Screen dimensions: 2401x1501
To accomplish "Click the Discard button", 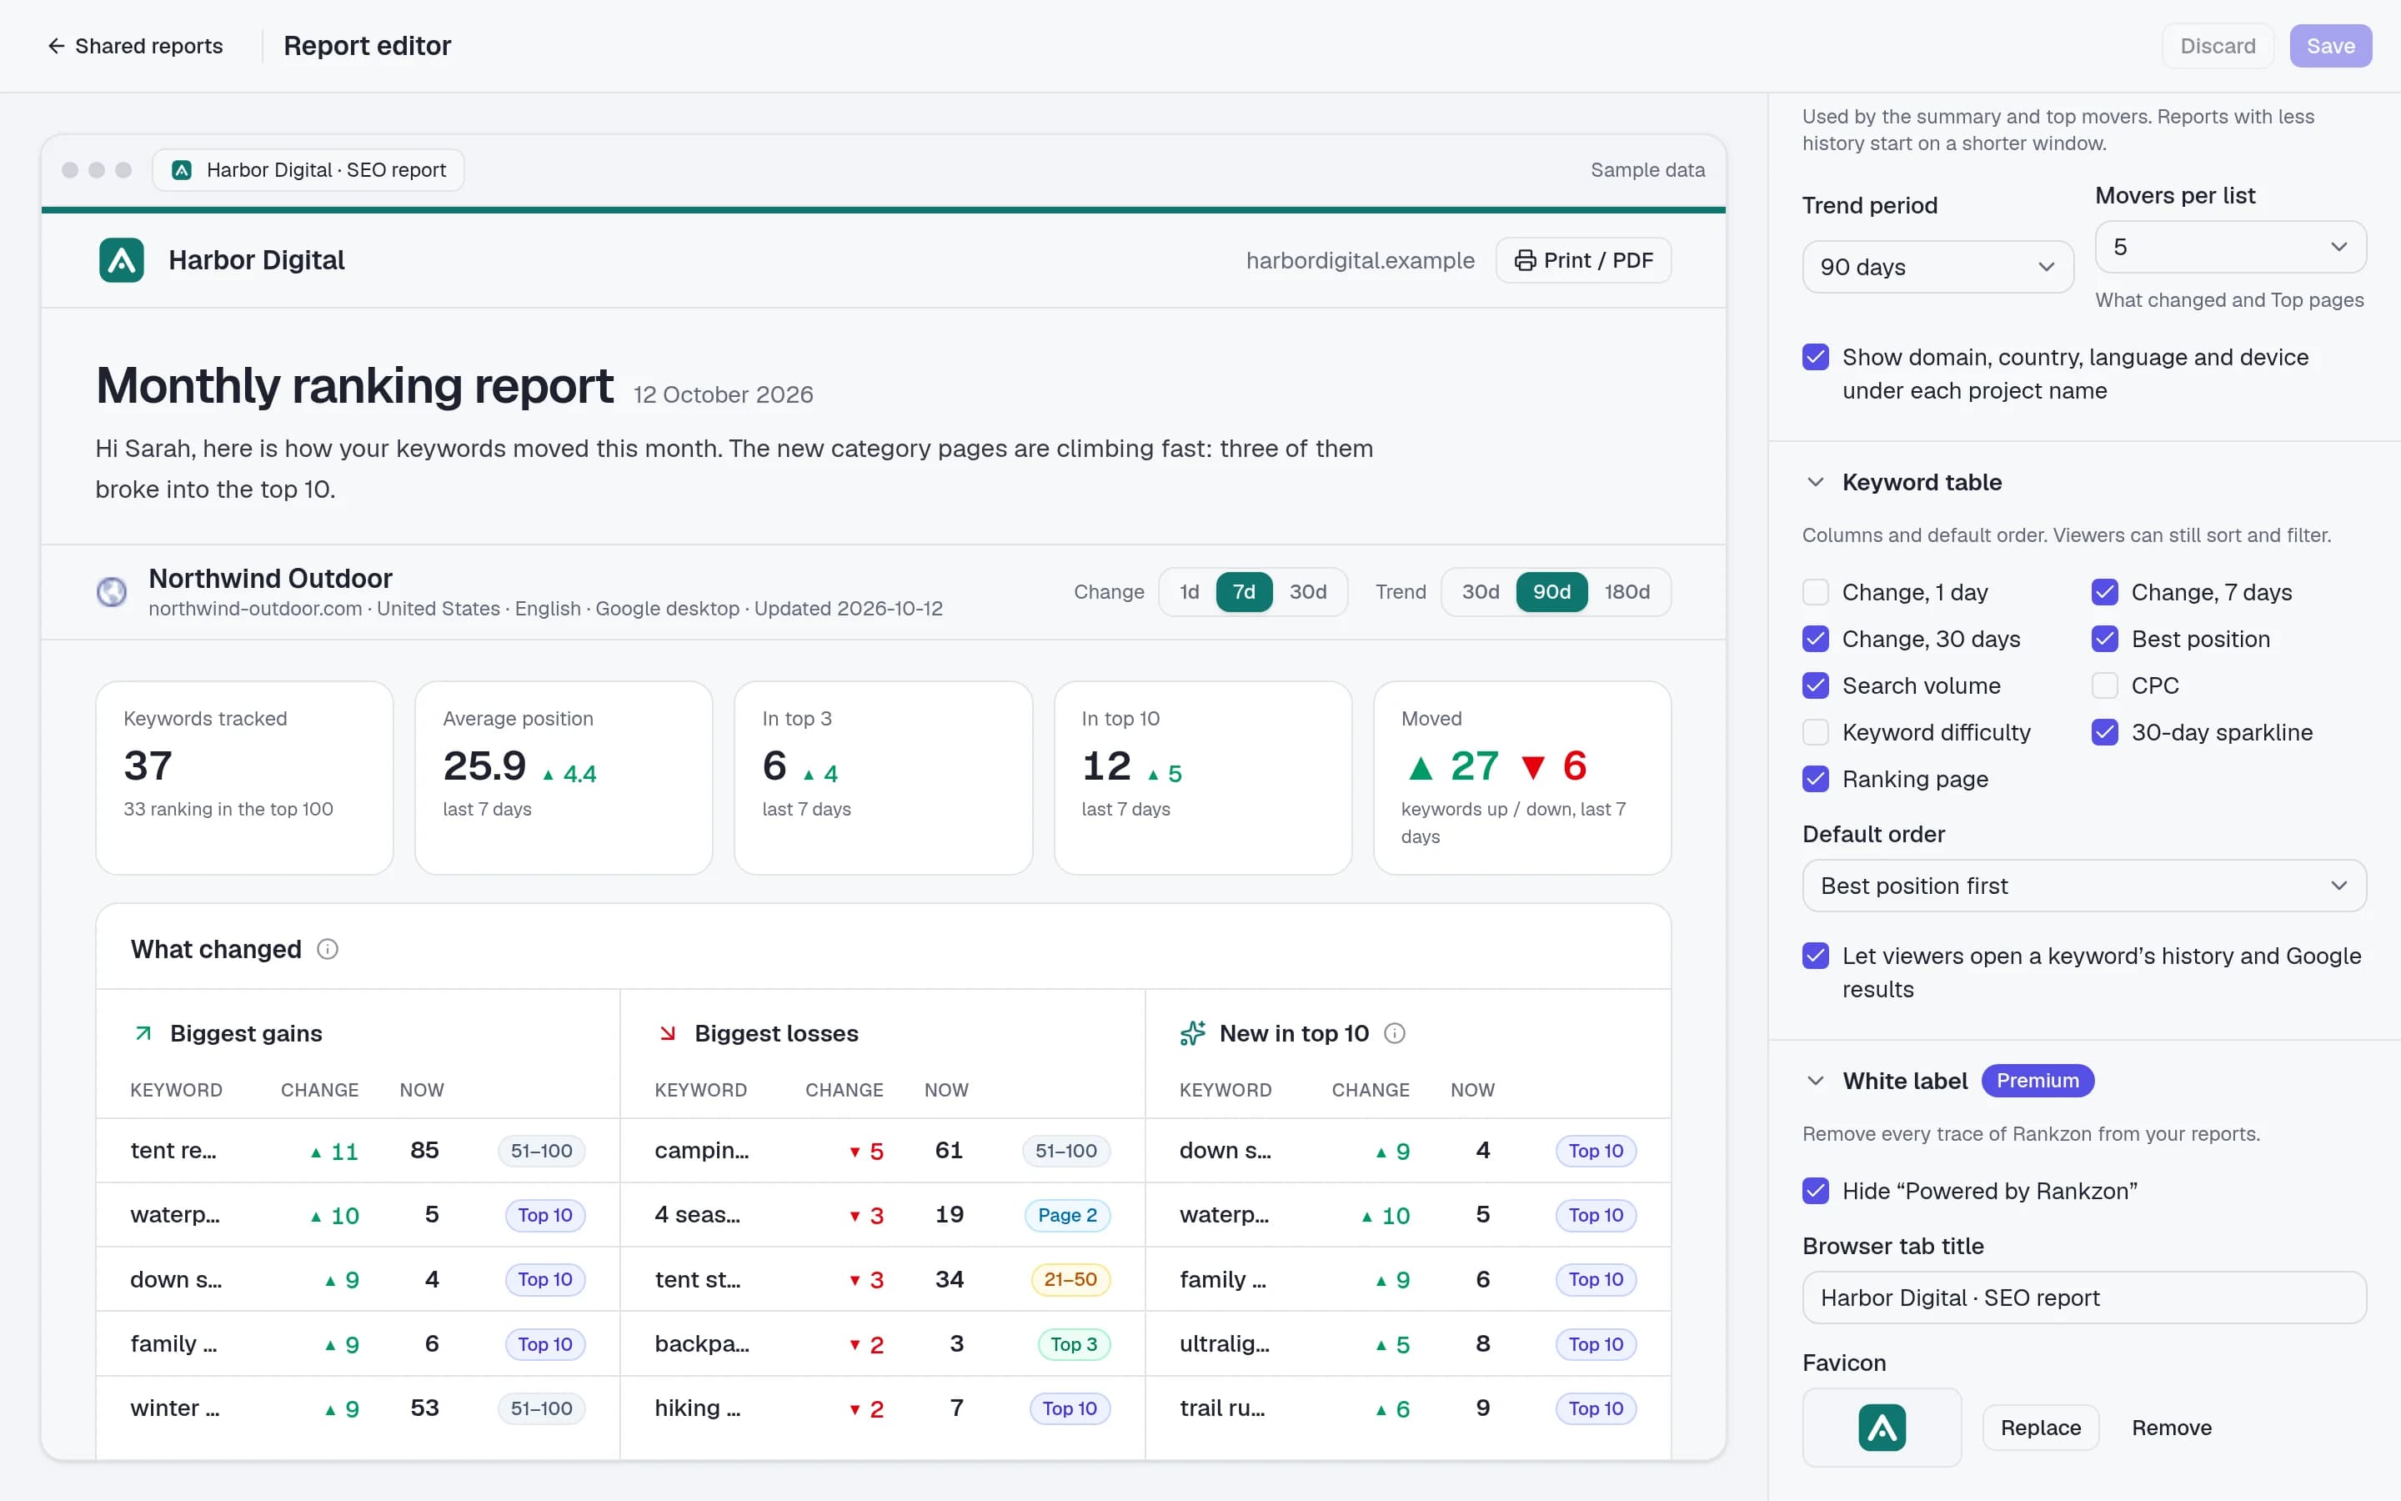I will pyautogui.click(x=2218, y=46).
